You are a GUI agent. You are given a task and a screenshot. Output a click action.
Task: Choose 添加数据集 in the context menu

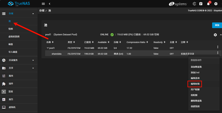pos(198,67)
